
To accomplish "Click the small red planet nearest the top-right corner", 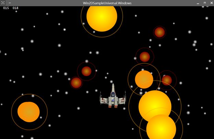I will point(159,32).
